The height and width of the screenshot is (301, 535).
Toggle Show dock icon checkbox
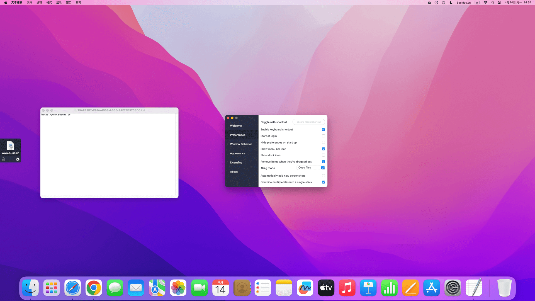324,155
